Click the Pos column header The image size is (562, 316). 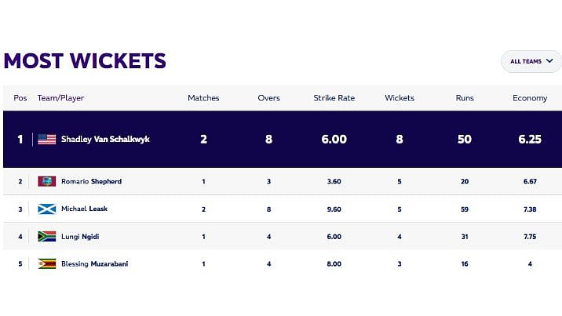click(x=20, y=98)
